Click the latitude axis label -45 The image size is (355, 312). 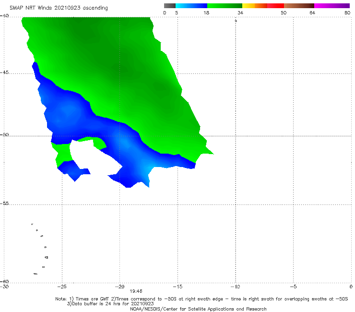tap(4, 72)
